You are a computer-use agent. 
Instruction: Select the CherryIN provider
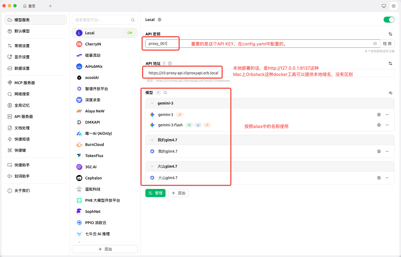click(105, 44)
